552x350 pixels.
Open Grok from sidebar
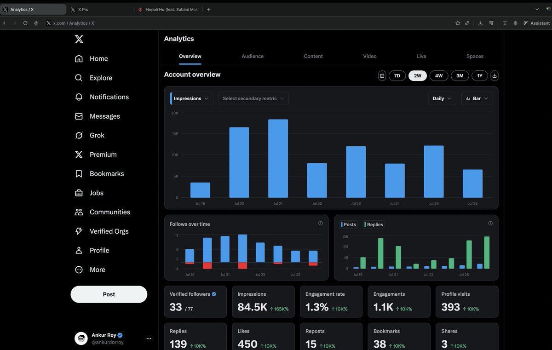coord(90,136)
